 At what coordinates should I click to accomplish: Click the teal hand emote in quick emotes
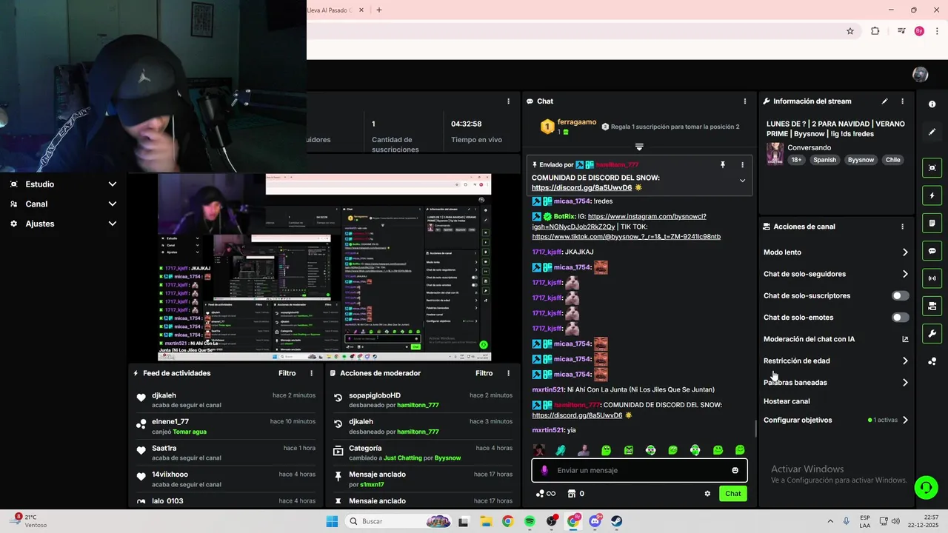561,450
